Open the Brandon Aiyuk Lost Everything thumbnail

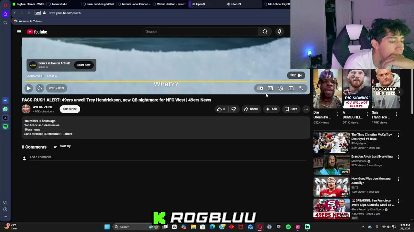coord(332,164)
